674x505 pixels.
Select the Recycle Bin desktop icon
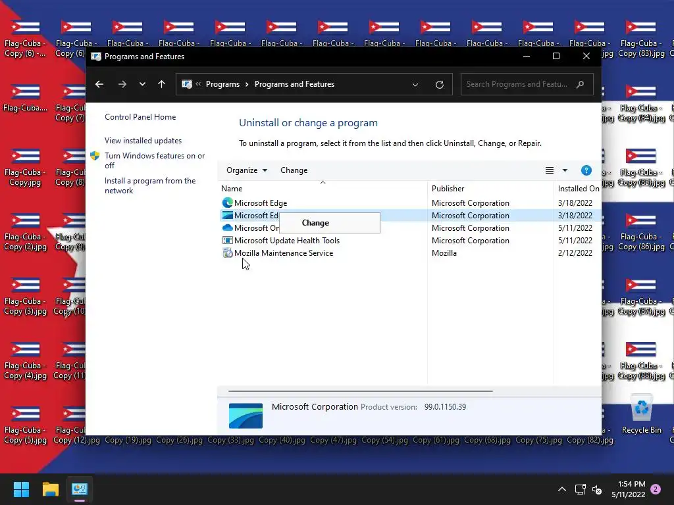pyautogui.click(x=642, y=414)
